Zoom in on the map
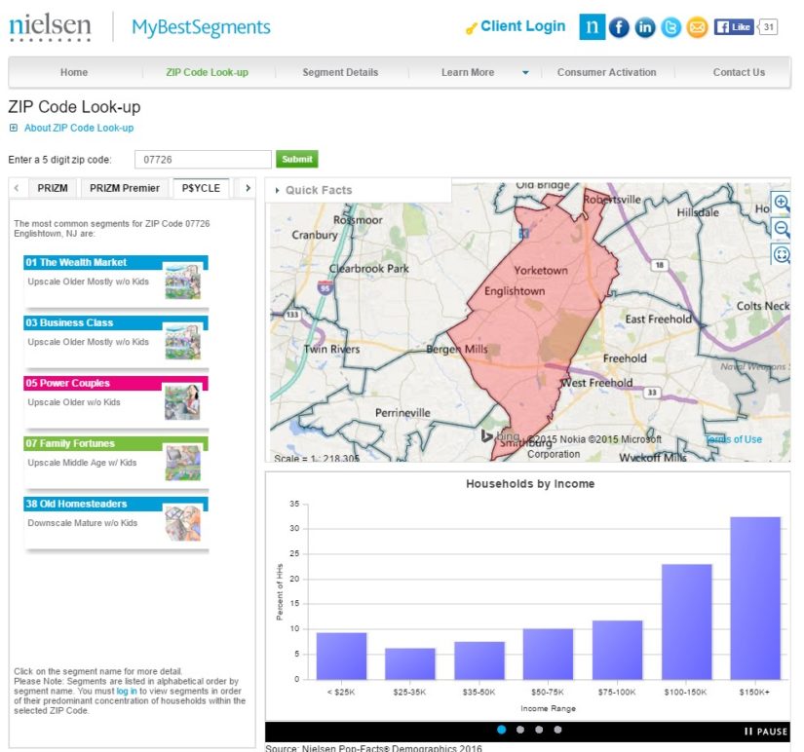This screenshot has height=752, width=804. pos(781,204)
